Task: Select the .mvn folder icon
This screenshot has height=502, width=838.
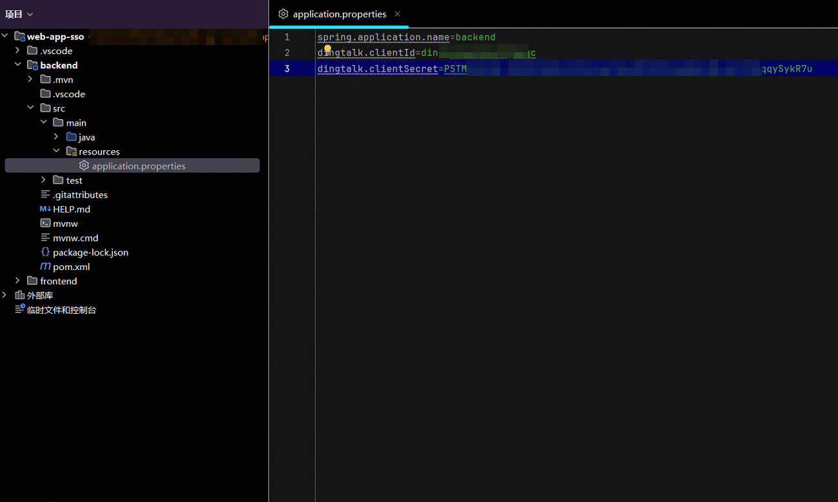Action: pyautogui.click(x=45, y=79)
